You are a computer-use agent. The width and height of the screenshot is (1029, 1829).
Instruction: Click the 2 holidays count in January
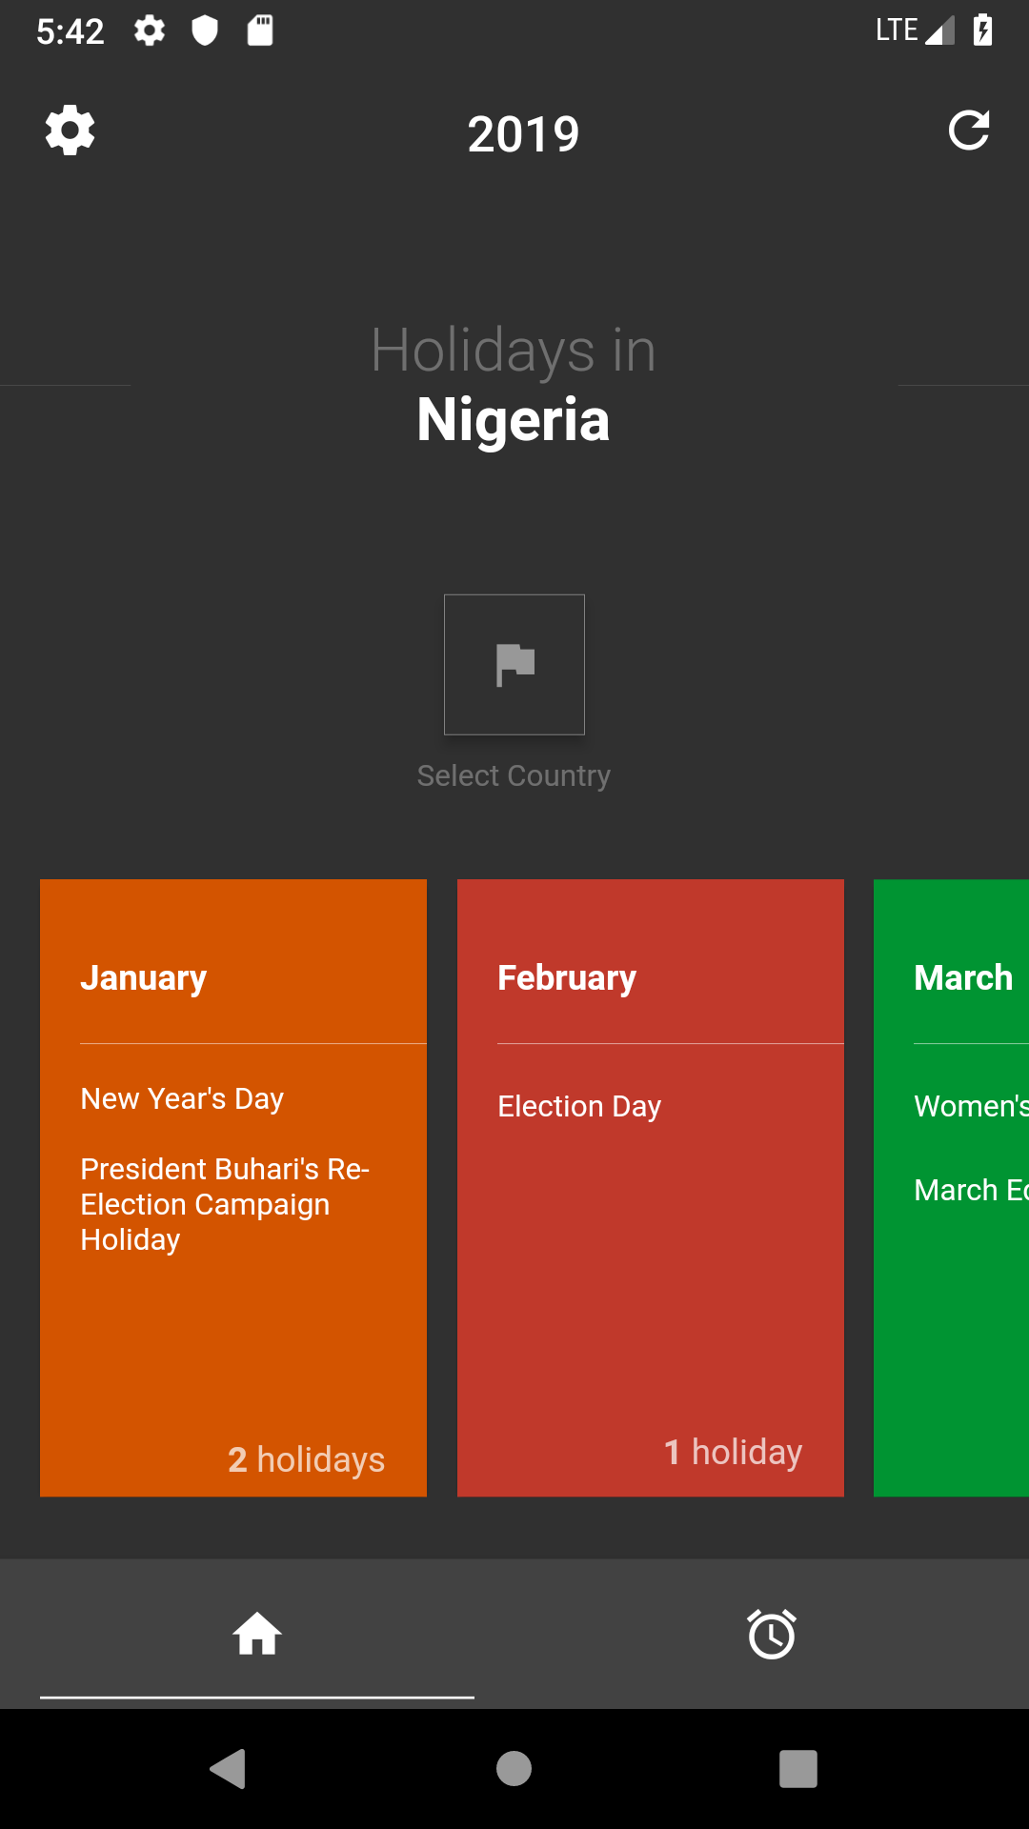[x=307, y=1459]
